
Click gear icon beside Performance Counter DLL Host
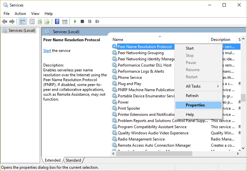[114, 65]
